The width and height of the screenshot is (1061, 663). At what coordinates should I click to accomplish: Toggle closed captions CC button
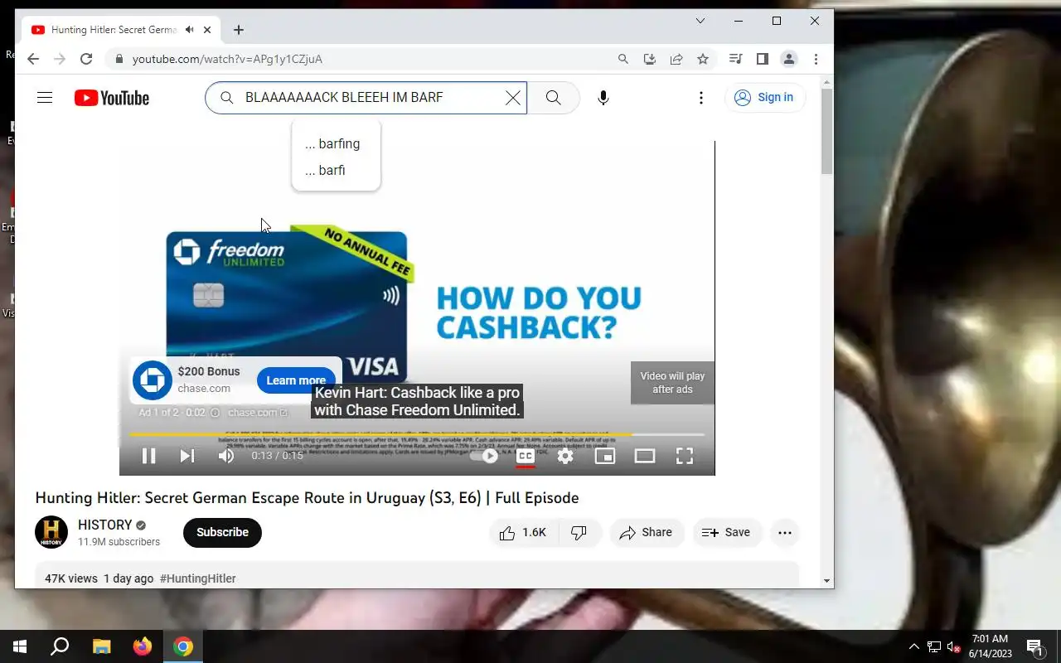(525, 456)
